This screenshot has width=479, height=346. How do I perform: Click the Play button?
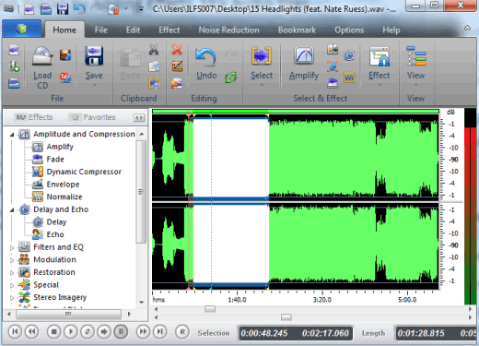pyautogui.click(x=71, y=331)
